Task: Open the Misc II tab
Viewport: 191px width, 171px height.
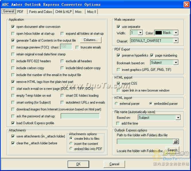Action: pos(91,12)
